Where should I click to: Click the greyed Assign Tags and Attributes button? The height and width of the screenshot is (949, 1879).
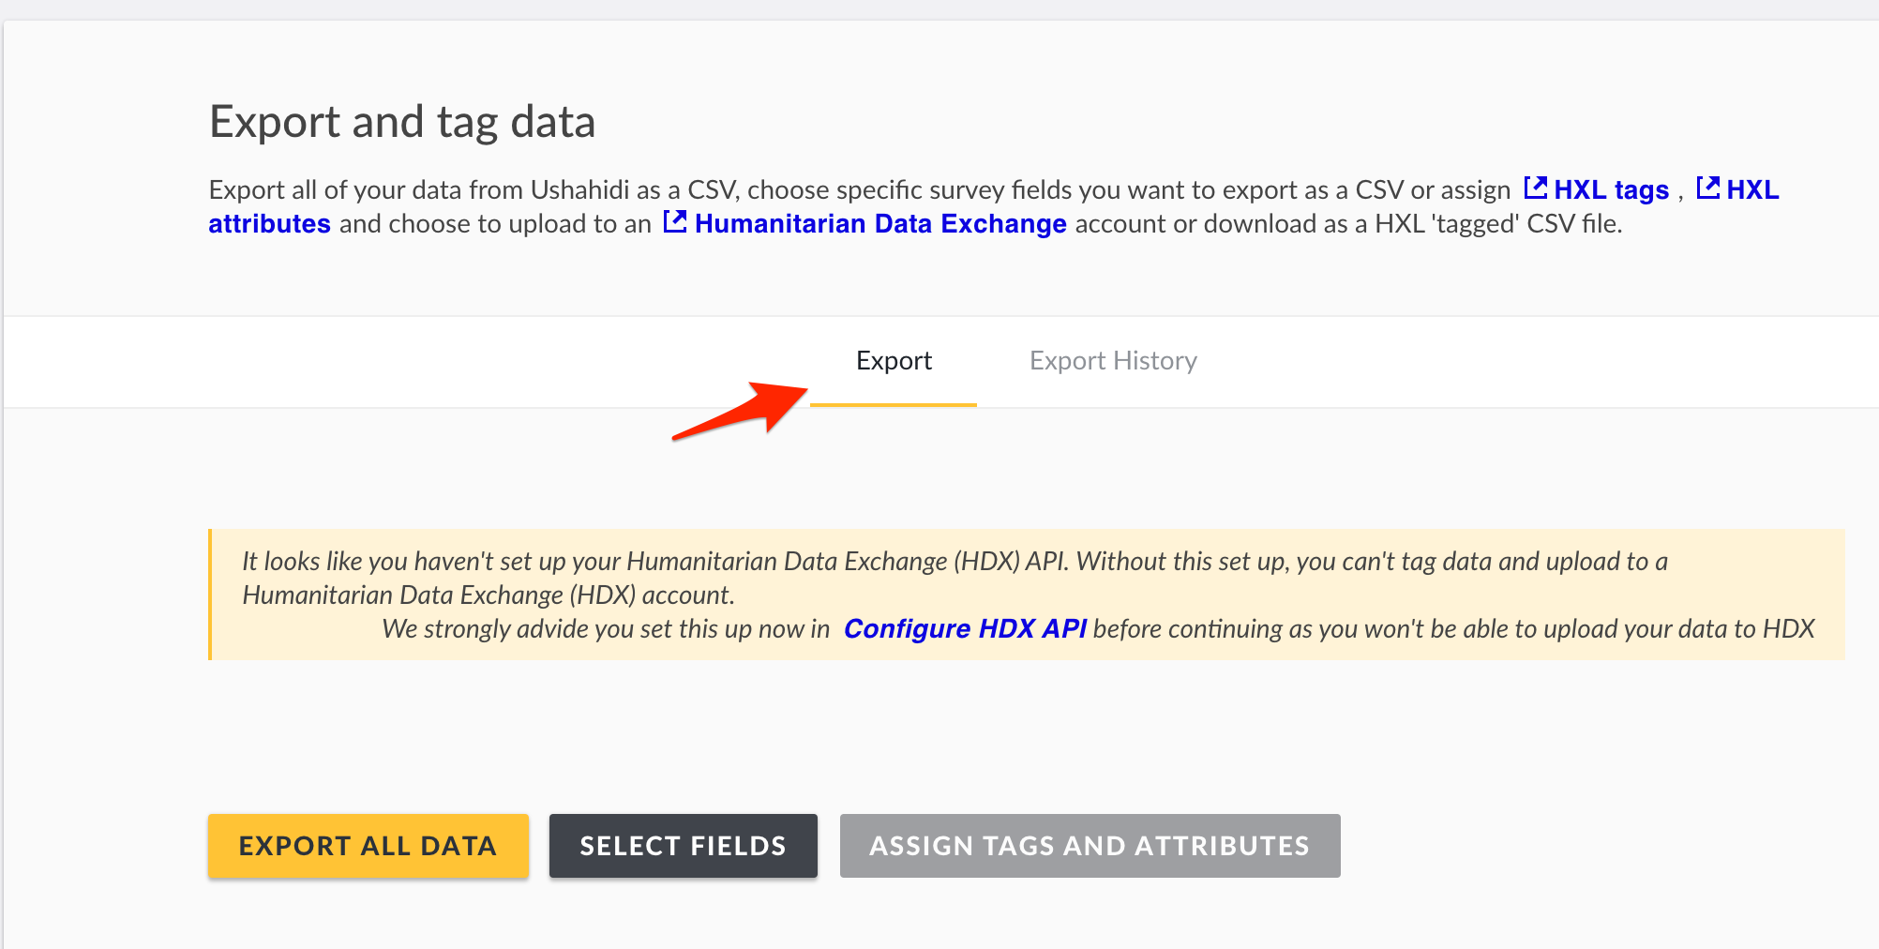click(x=1090, y=846)
